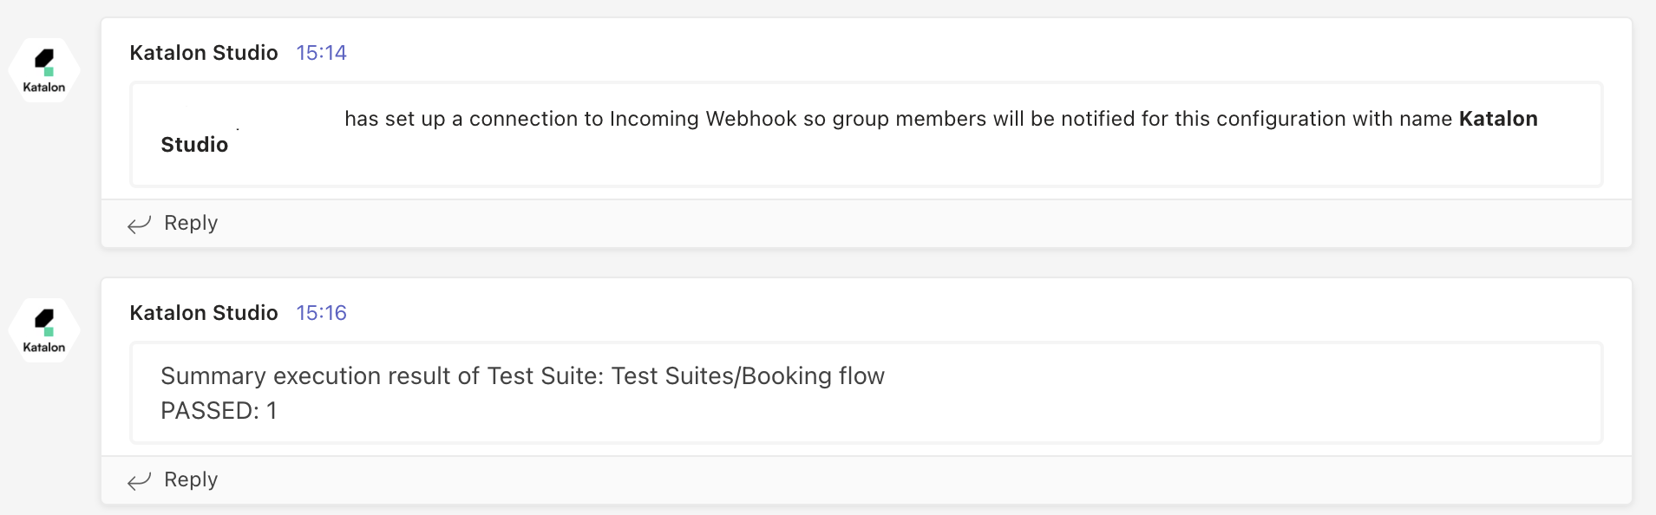Image resolution: width=1656 pixels, height=515 pixels.
Task: Select the webhook configuration message card
Action: (x=866, y=134)
